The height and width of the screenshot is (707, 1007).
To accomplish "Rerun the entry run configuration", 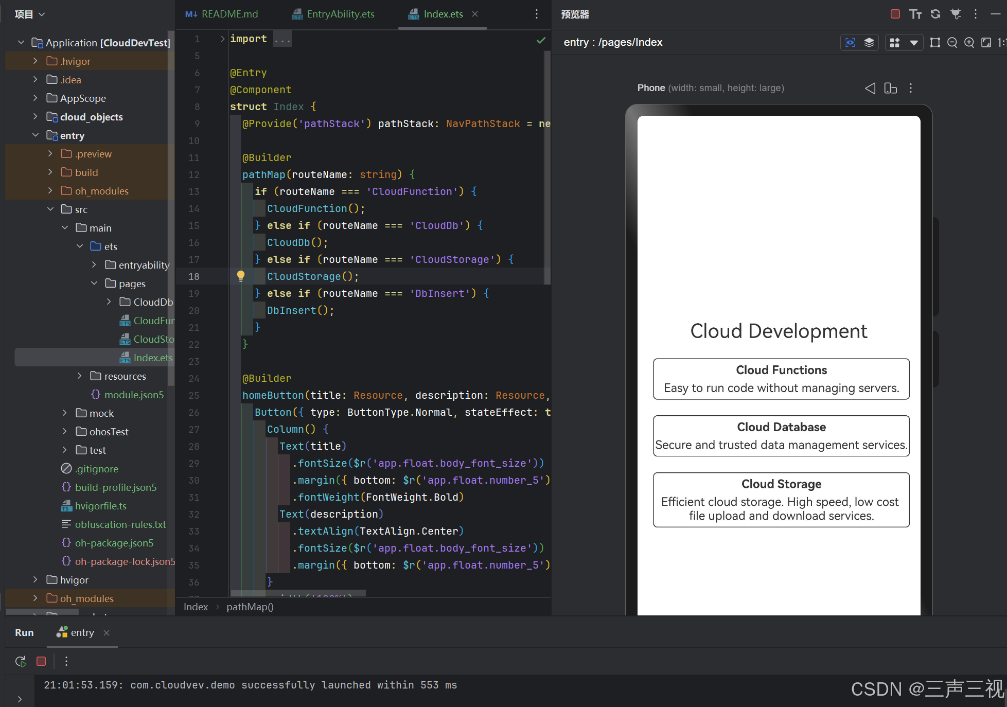I will coord(21,661).
